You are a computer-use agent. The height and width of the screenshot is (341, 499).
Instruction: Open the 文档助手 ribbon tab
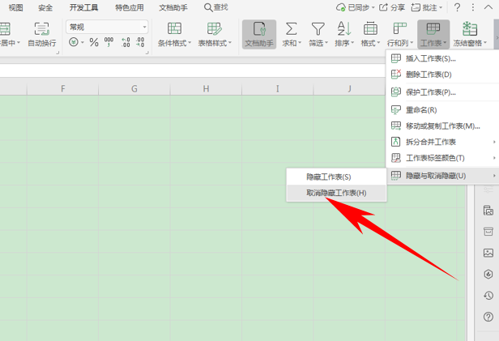click(173, 7)
